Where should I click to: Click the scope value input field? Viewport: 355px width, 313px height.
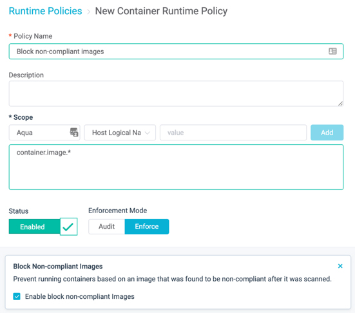tap(233, 133)
